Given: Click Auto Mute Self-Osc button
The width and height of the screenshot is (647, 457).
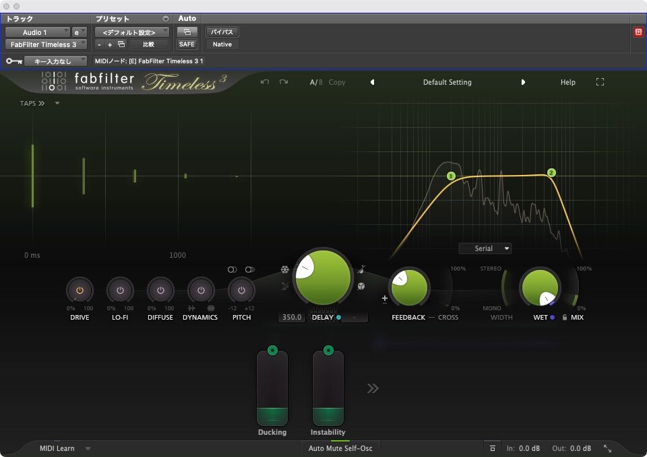Looking at the screenshot, I should [x=340, y=448].
